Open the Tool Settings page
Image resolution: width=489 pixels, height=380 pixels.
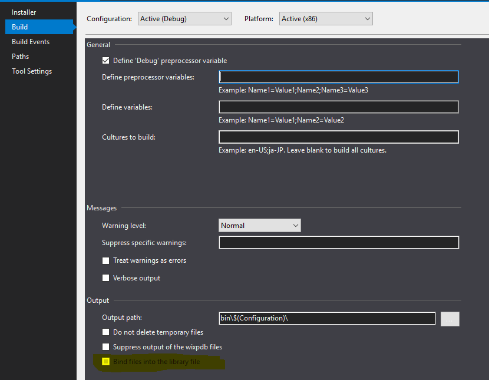pyautogui.click(x=32, y=71)
